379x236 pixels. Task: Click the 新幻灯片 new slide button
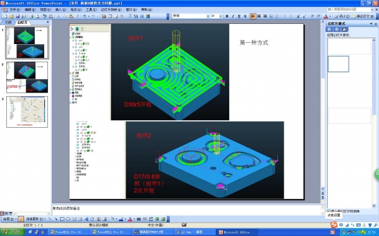pyautogui.click(x=363, y=16)
